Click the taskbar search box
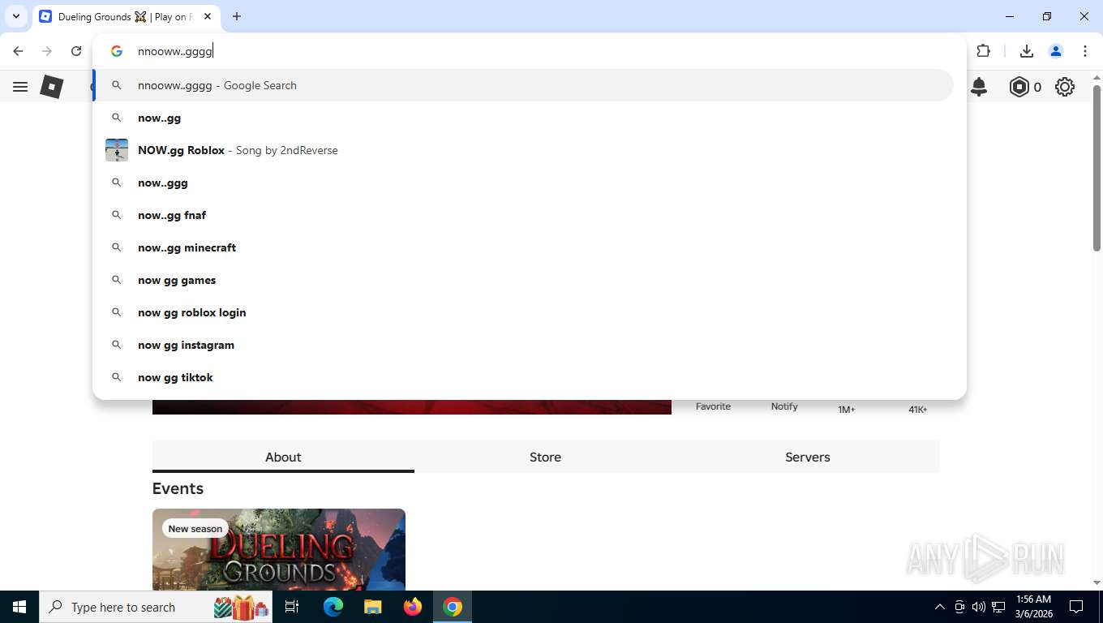This screenshot has width=1103, height=623. (x=156, y=607)
